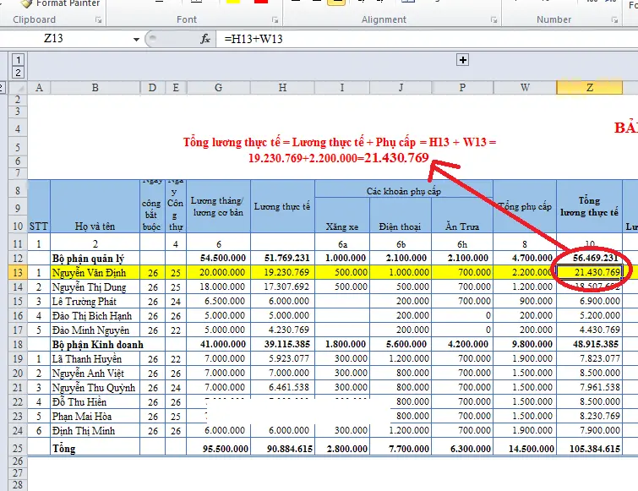The width and height of the screenshot is (638, 491).
Task: Click the 14.500.000 total allowance cell
Action: pyautogui.click(x=525, y=448)
